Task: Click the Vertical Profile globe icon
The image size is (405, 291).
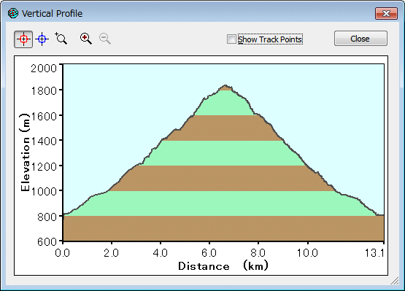Action: pyautogui.click(x=13, y=13)
